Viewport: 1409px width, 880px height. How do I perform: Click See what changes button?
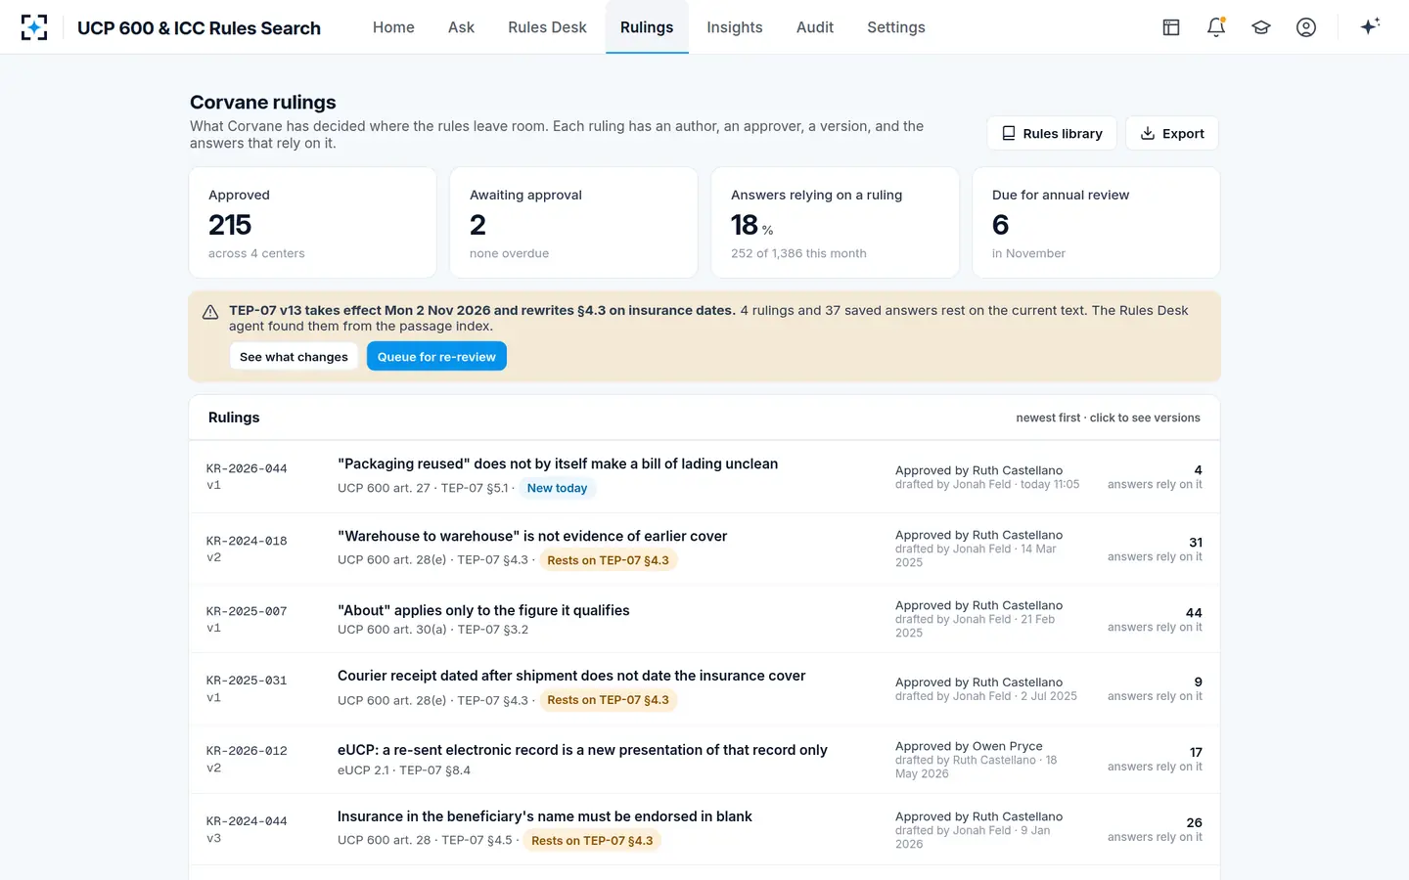[x=294, y=357]
